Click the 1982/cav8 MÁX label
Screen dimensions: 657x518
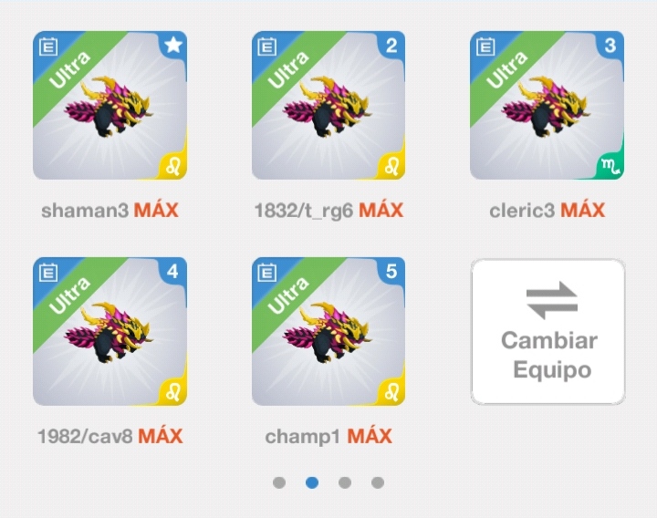pos(110,436)
